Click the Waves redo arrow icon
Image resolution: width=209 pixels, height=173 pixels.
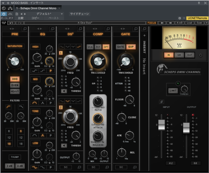coord(20,23)
